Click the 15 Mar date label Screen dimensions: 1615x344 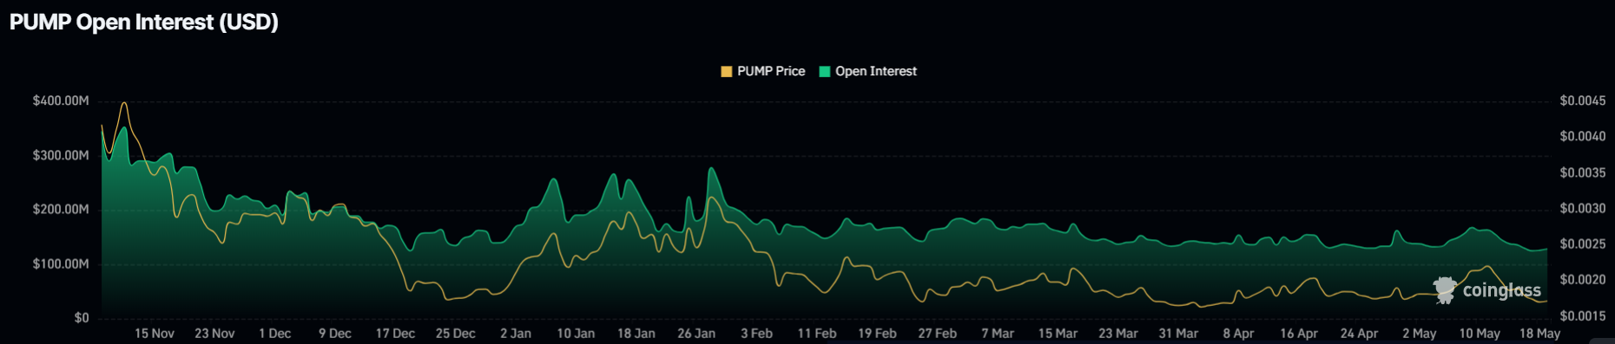pyautogui.click(x=1058, y=334)
